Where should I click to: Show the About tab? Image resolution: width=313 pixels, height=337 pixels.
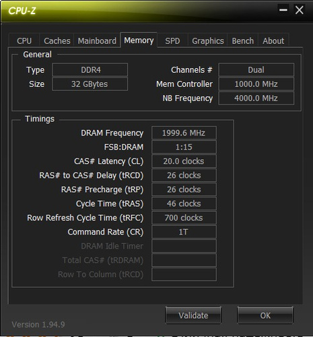click(x=273, y=41)
